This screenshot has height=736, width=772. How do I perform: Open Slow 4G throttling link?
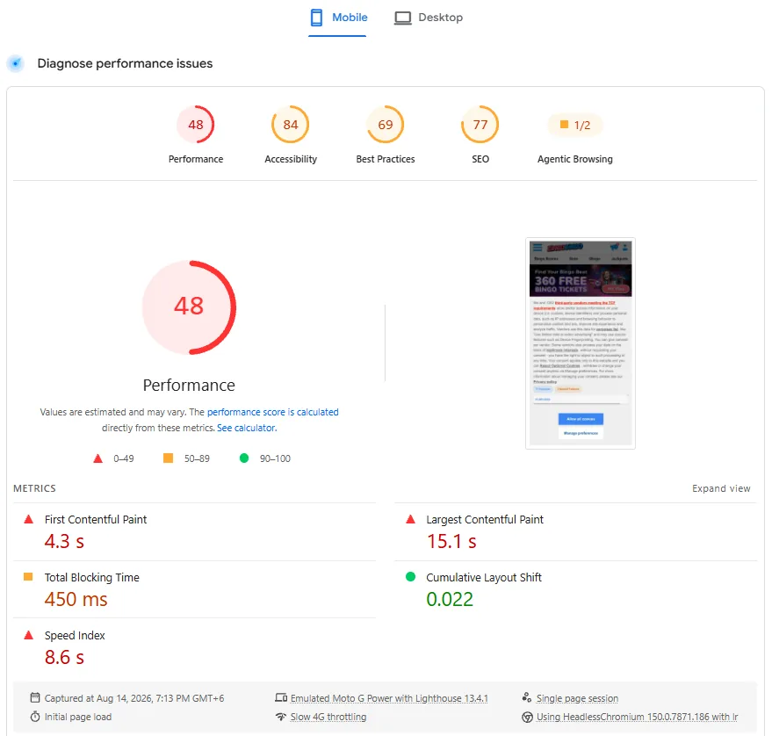328,717
